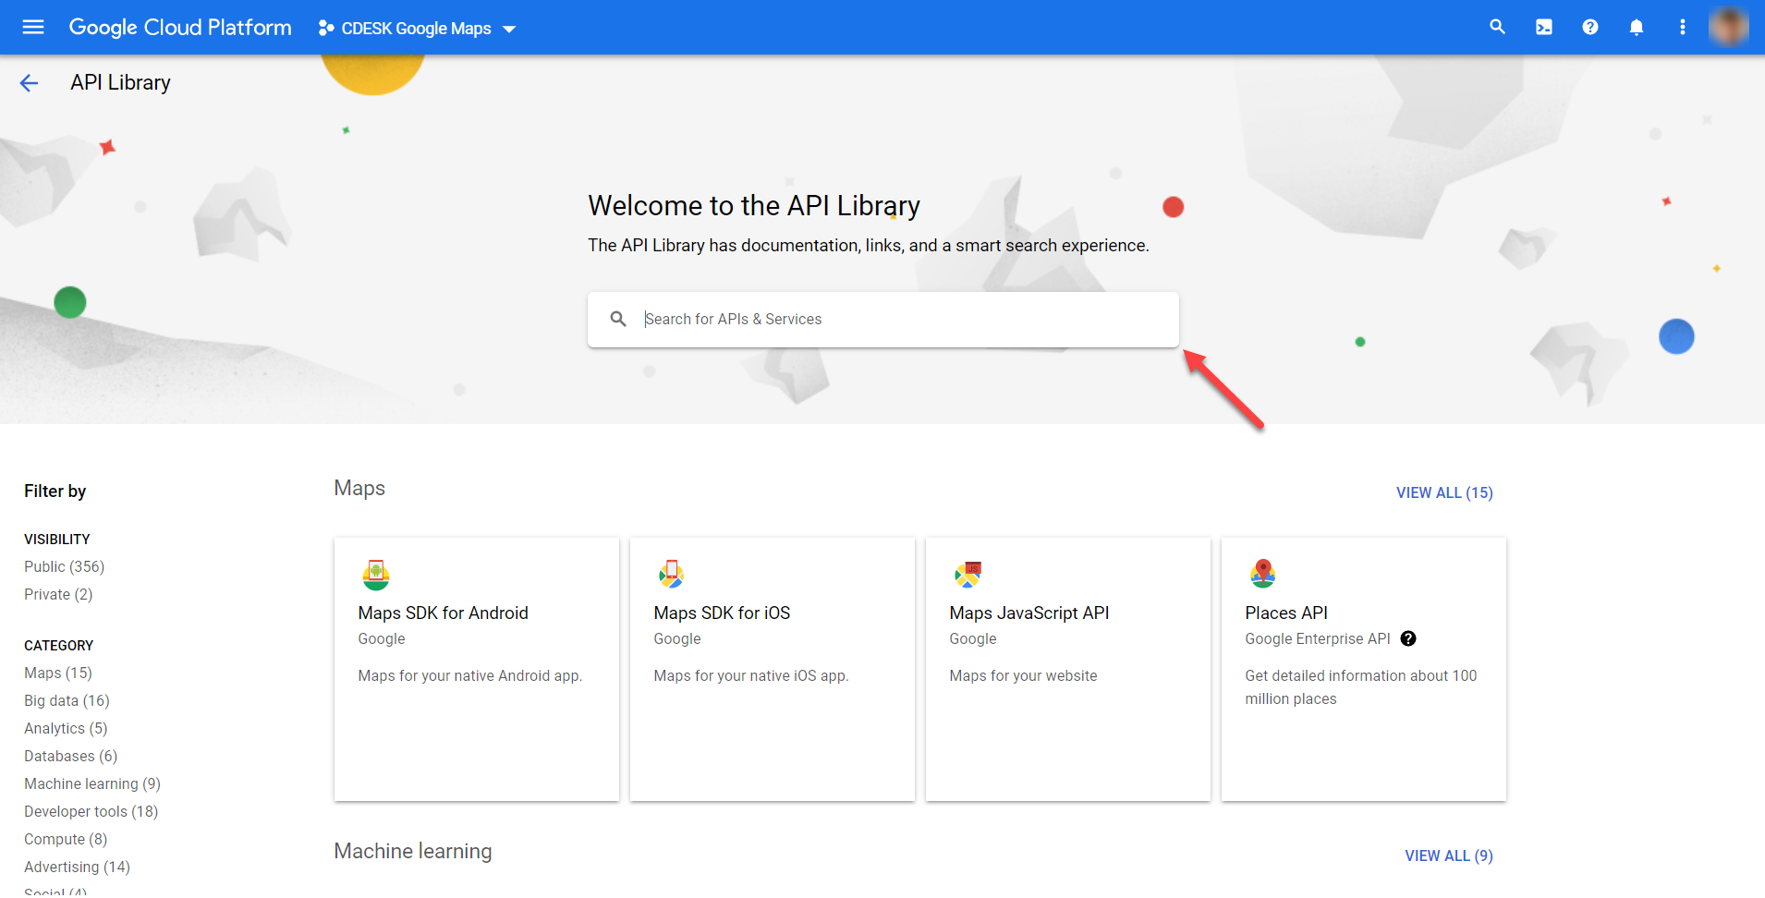Filter by Databases (6) category
Image resolution: width=1765 pixels, height=898 pixels.
click(x=71, y=756)
